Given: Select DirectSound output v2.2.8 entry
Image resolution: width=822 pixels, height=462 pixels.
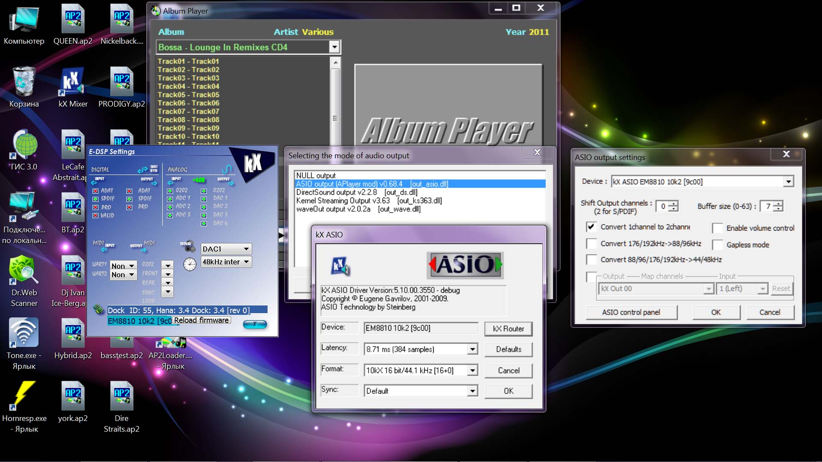Looking at the screenshot, I should pyautogui.click(x=420, y=192).
